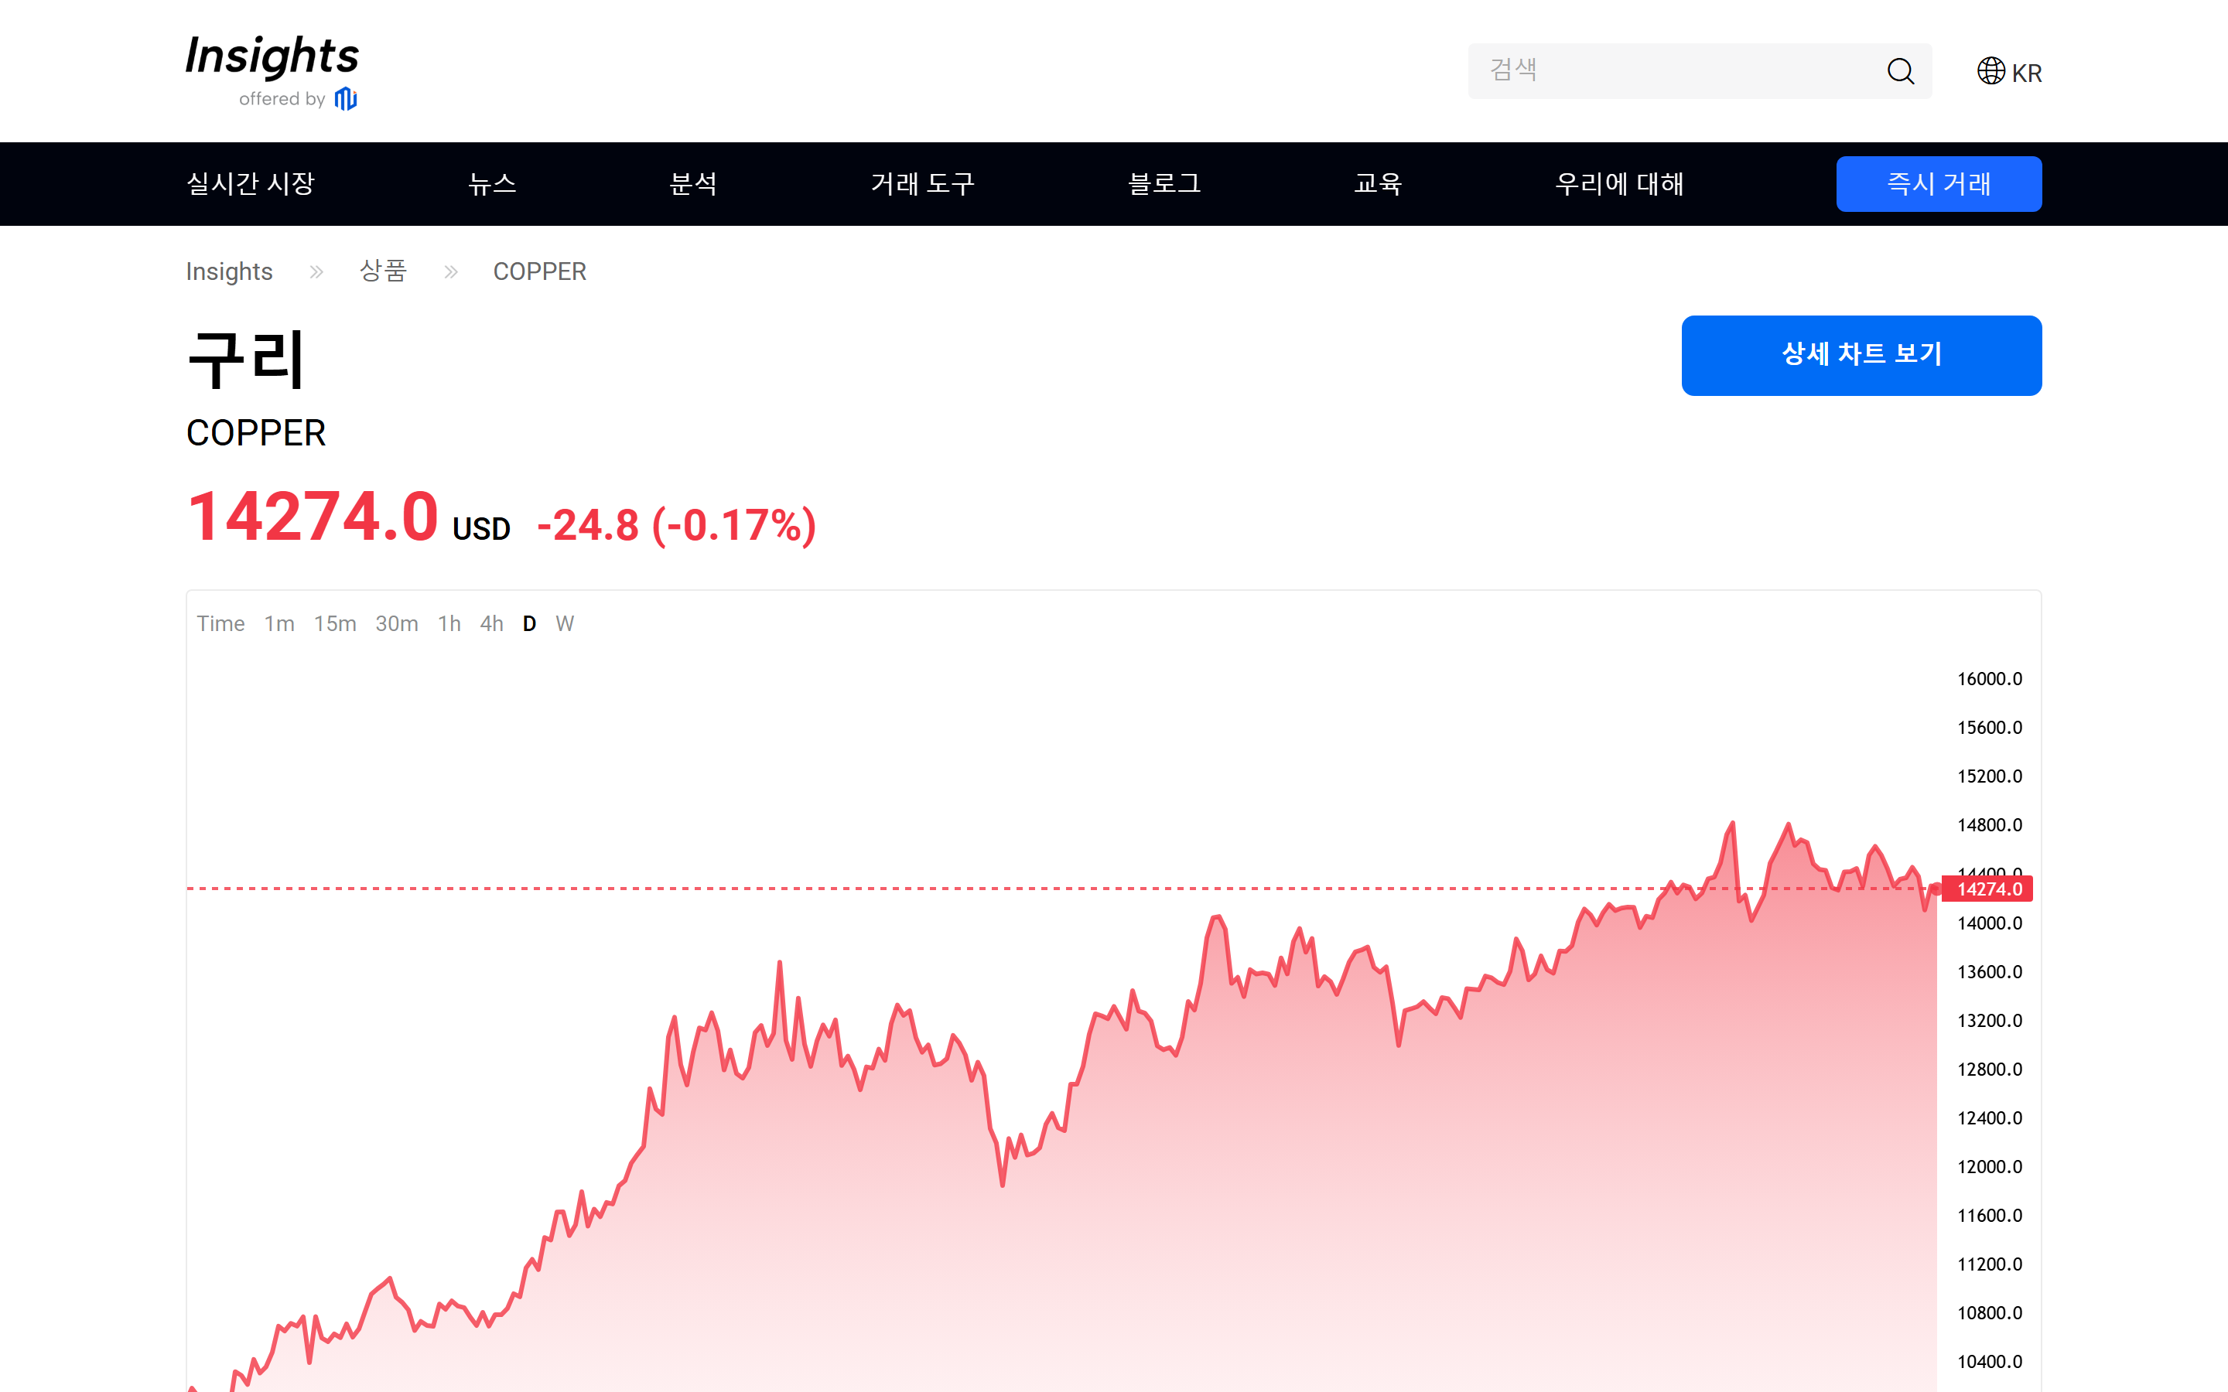
Task: Click the 구리 page heading
Action: coord(246,359)
